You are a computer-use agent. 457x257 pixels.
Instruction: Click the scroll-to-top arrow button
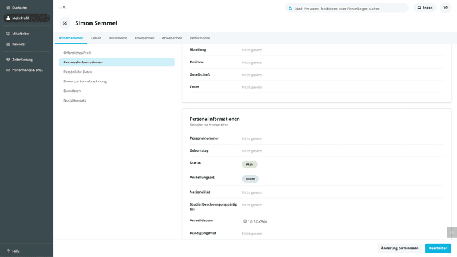tap(452, 232)
